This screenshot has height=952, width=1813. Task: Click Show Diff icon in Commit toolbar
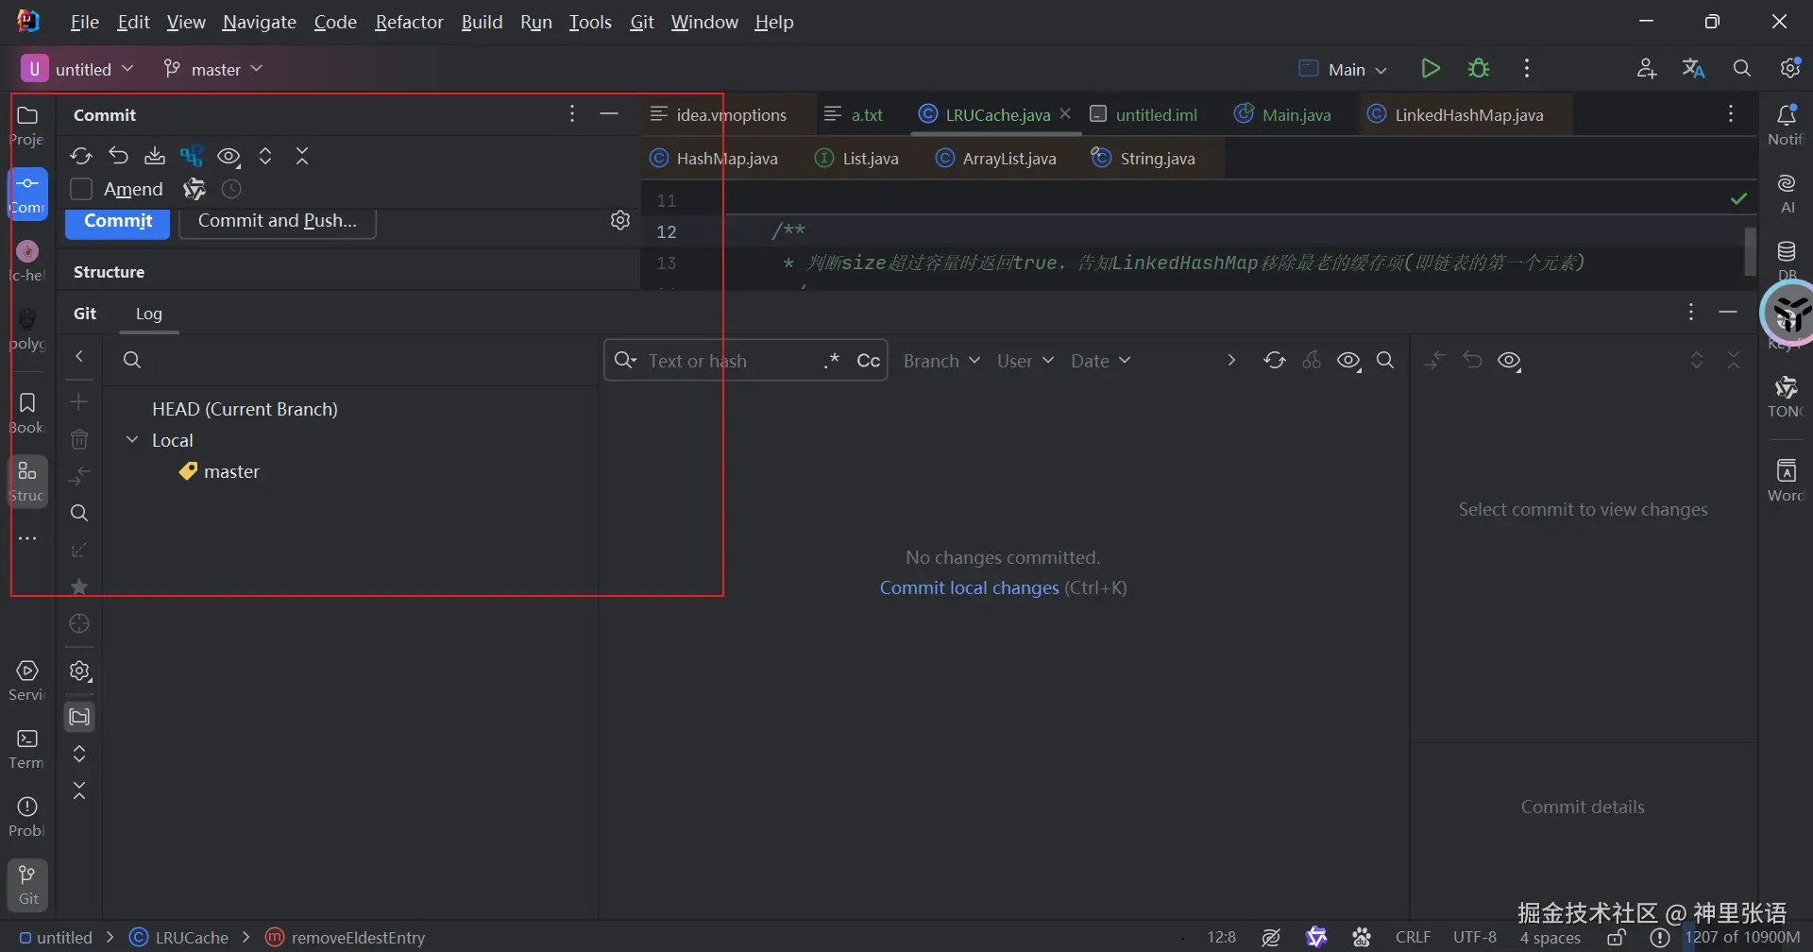(x=192, y=156)
